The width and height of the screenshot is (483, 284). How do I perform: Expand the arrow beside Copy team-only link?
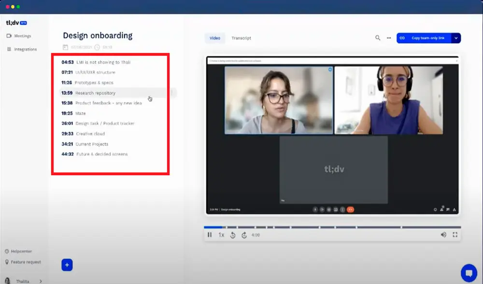point(456,38)
